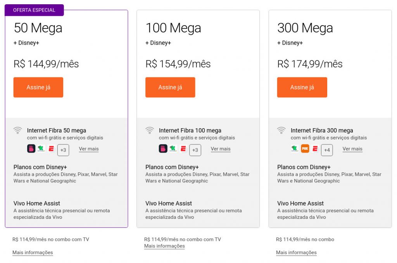Open Mais informações under 100 Mega plan
Image resolution: width=397 pixels, height=263 pixels.
point(164,246)
